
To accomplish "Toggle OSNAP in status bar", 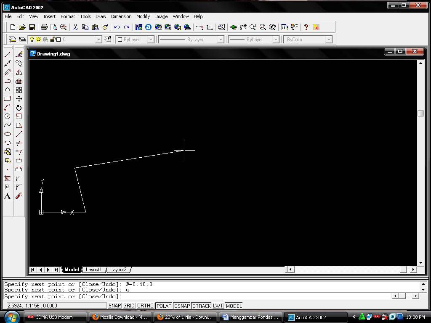I will point(182,306).
